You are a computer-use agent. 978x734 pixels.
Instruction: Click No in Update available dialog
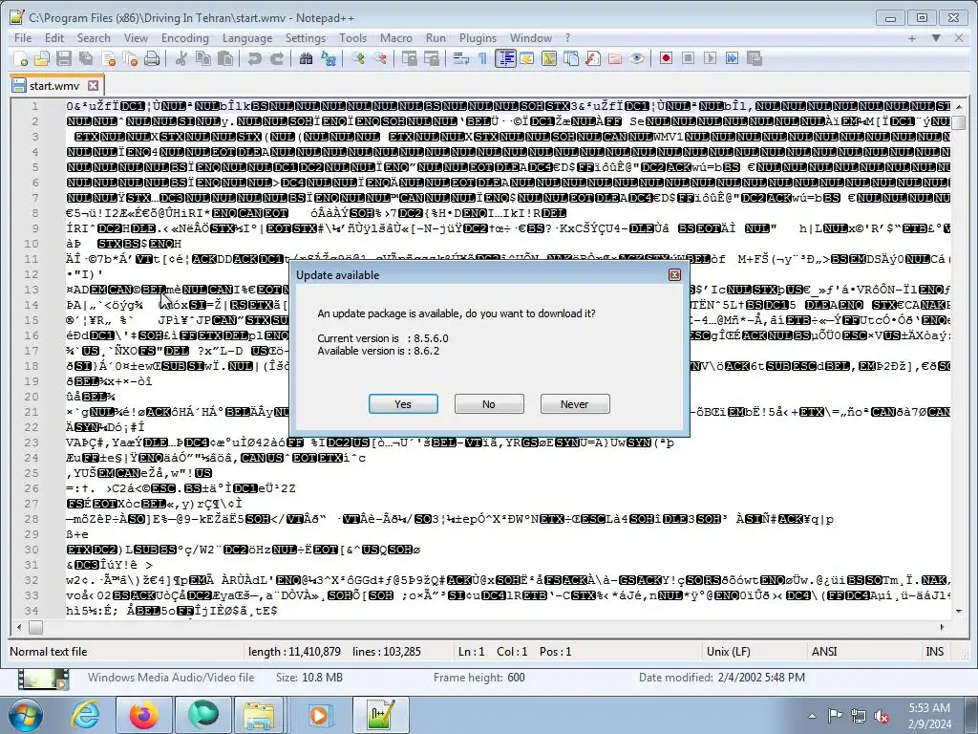[x=489, y=404]
